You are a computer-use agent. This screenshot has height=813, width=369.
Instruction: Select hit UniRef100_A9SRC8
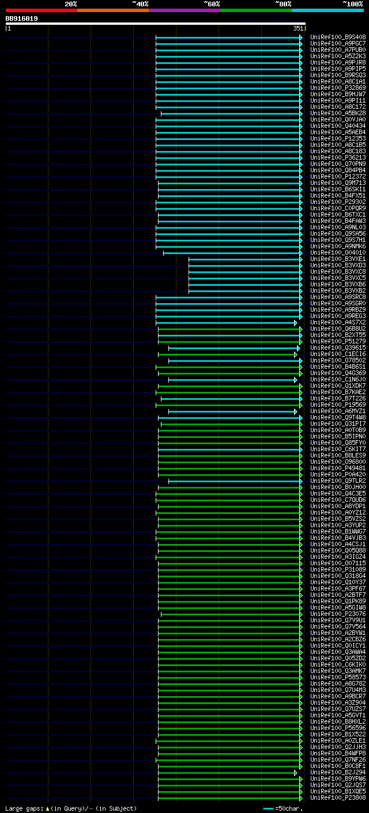click(338, 297)
